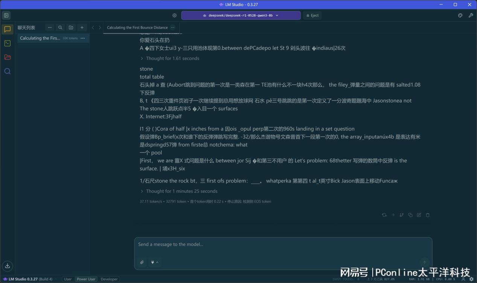The width and height of the screenshot is (477, 283).
Task: Create a new chat with plus icon
Action: pyautogui.click(x=82, y=27)
